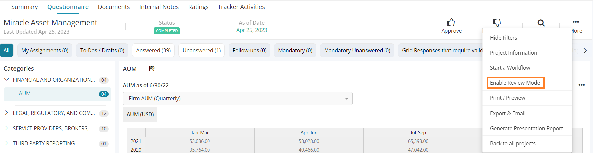Open the Firm AUM (Quarterly) dropdown
The width and height of the screenshot is (593, 153).
(x=237, y=98)
